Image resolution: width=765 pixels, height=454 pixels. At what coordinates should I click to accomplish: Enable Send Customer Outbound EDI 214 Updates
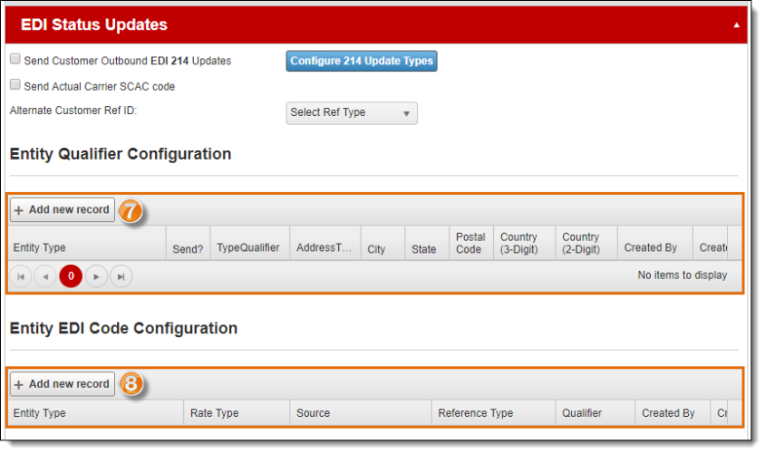15,60
